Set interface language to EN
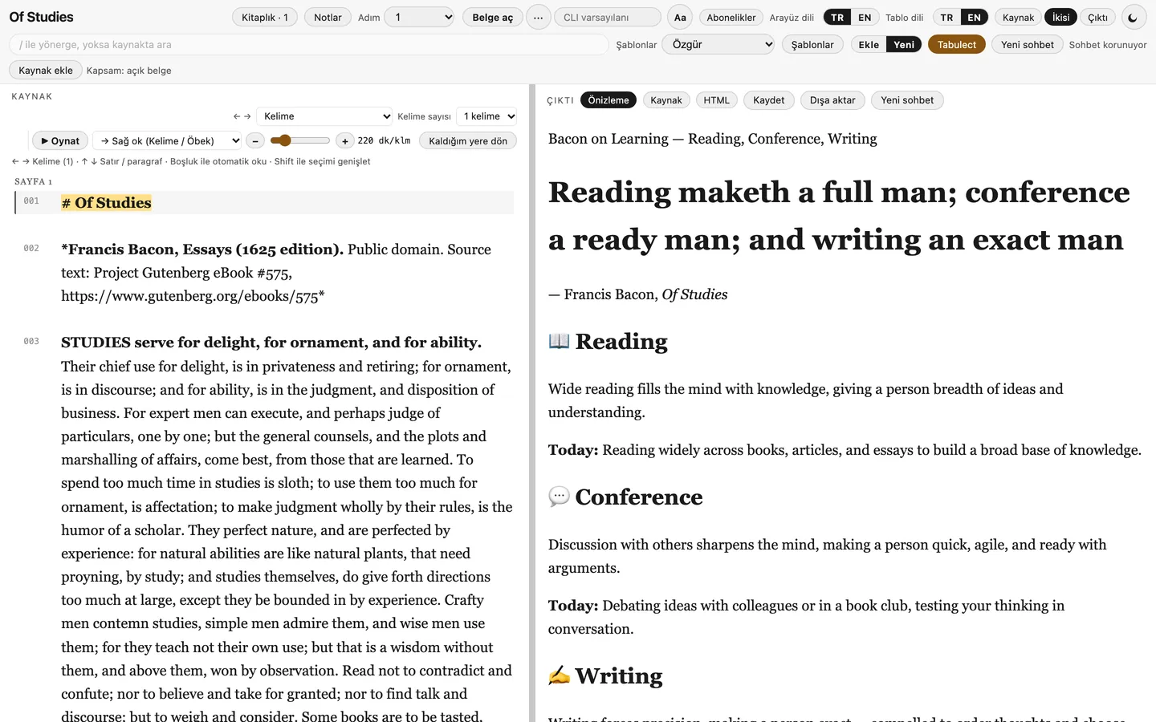 [x=865, y=17]
